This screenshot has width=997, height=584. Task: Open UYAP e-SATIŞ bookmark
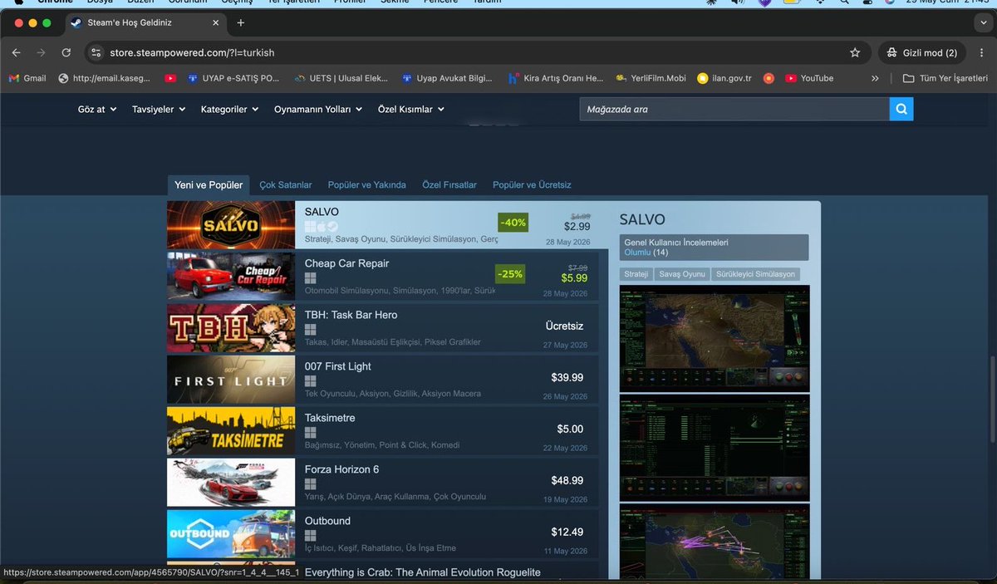[x=233, y=78]
